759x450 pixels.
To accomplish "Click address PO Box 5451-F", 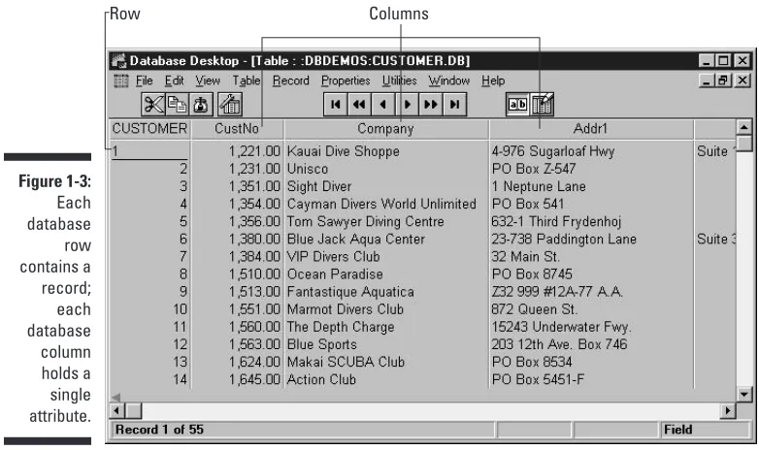I will 538,379.
